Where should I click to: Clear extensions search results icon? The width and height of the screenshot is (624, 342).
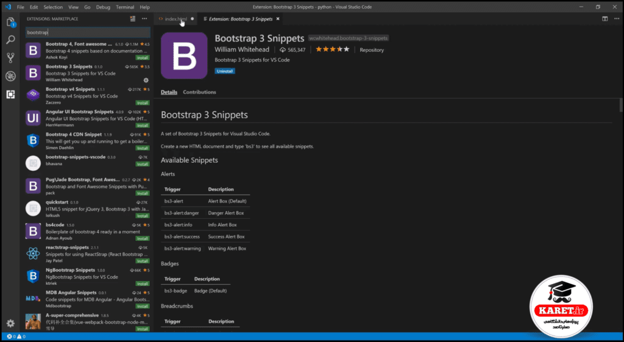point(132,19)
